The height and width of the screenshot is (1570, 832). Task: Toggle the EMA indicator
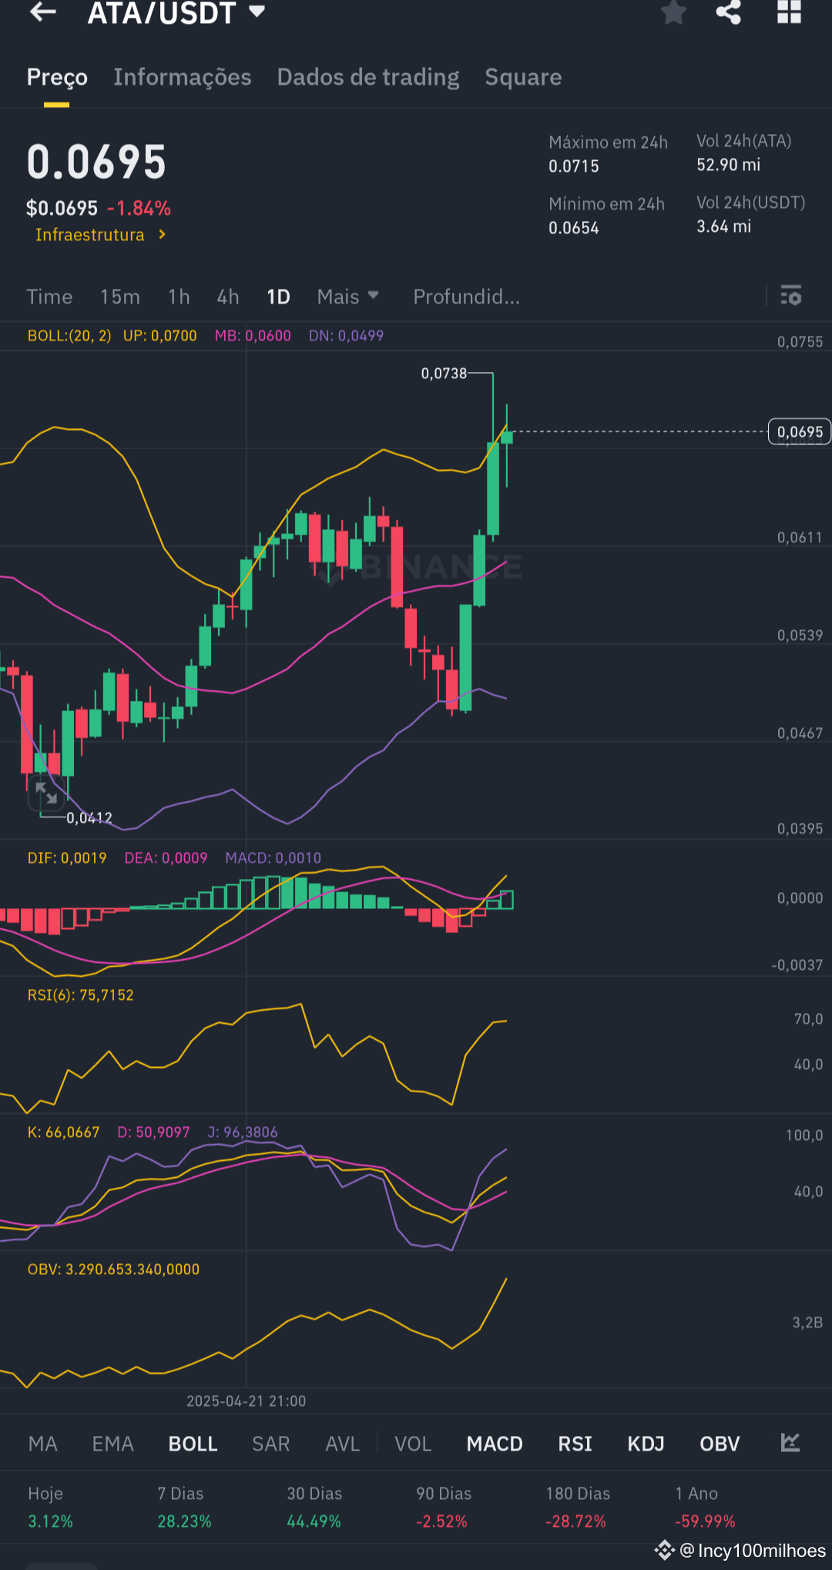pyautogui.click(x=113, y=1444)
